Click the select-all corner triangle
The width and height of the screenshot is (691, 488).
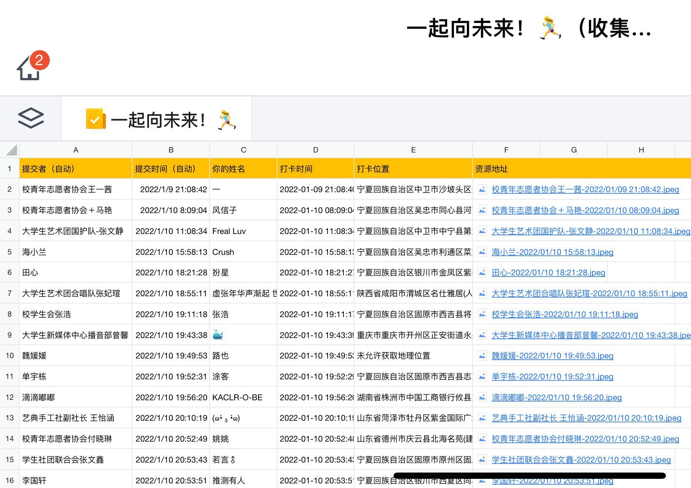point(10,150)
